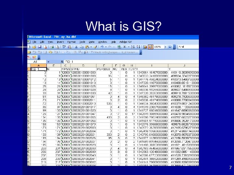Launch the Chart Wizard icon
This screenshot has width=234, height=175.
point(145,47)
